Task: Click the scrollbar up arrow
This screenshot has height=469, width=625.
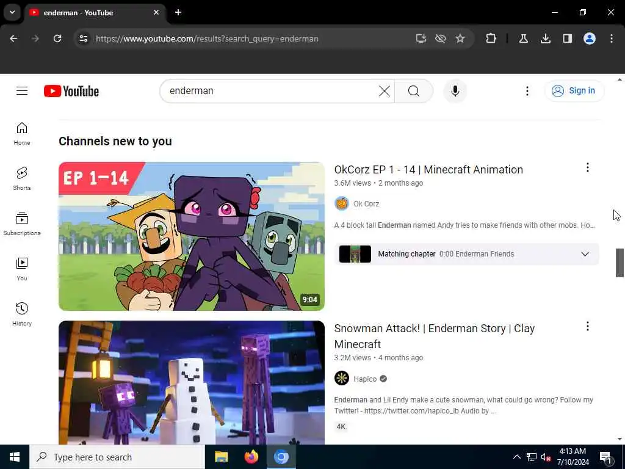Action: [x=620, y=79]
